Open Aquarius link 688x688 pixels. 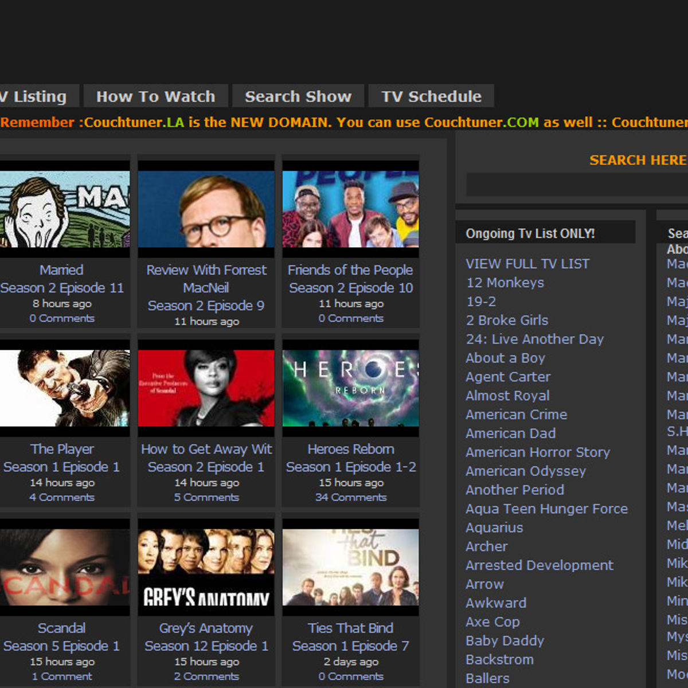coord(494,527)
